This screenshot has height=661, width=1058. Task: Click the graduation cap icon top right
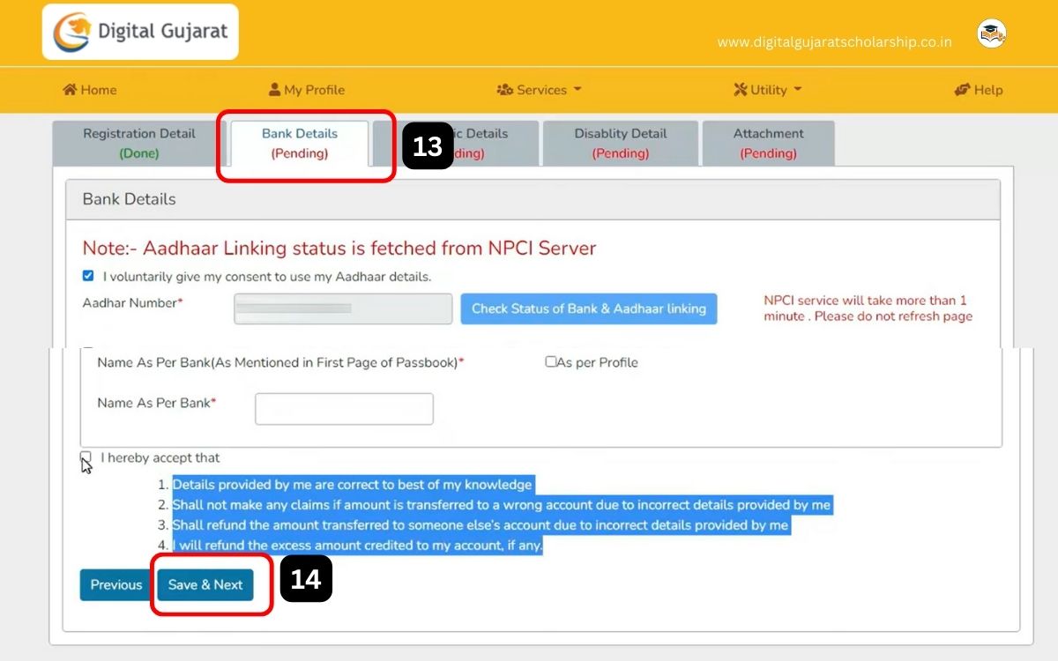click(x=991, y=31)
